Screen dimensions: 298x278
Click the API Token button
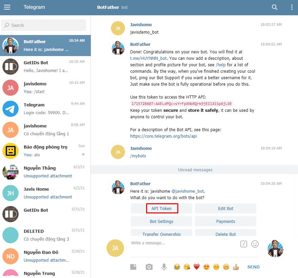click(161, 208)
